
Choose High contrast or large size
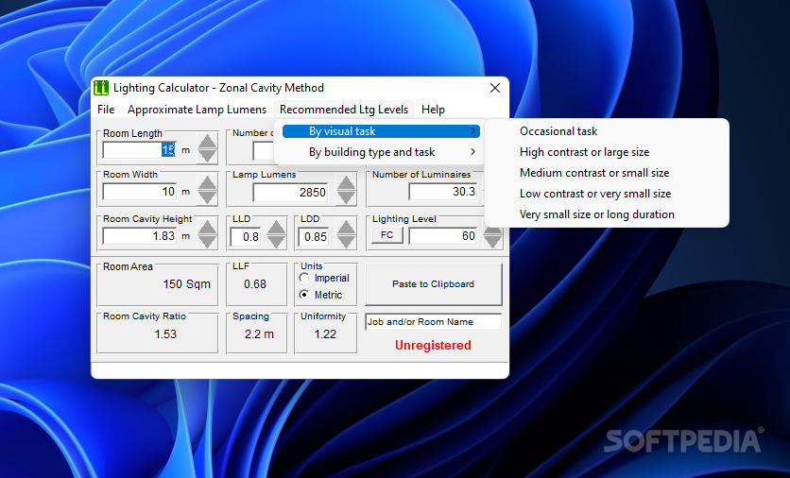point(584,152)
